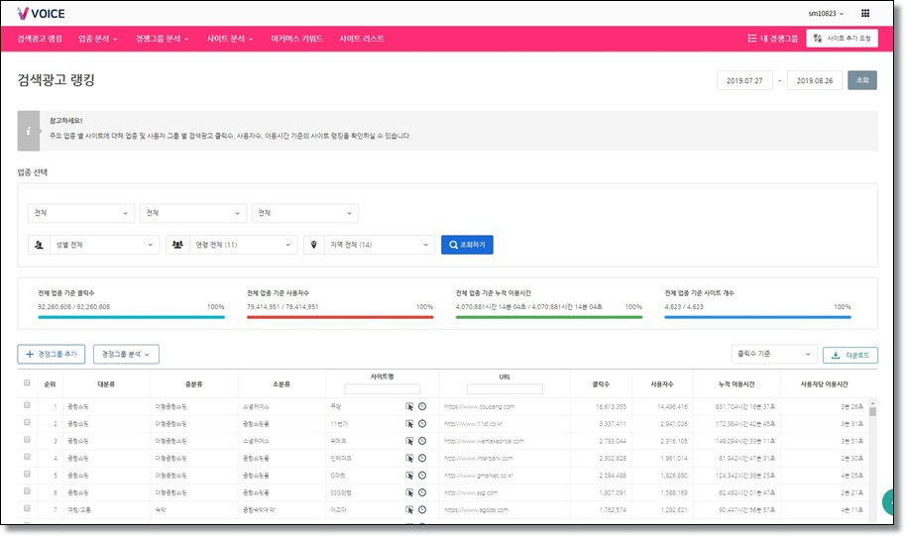
Task: Go to 이커머스 키워드 in nav bar
Action: pos(296,39)
